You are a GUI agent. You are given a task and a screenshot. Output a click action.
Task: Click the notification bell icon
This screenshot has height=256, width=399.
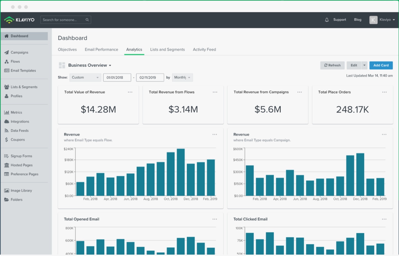pyautogui.click(x=327, y=20)
